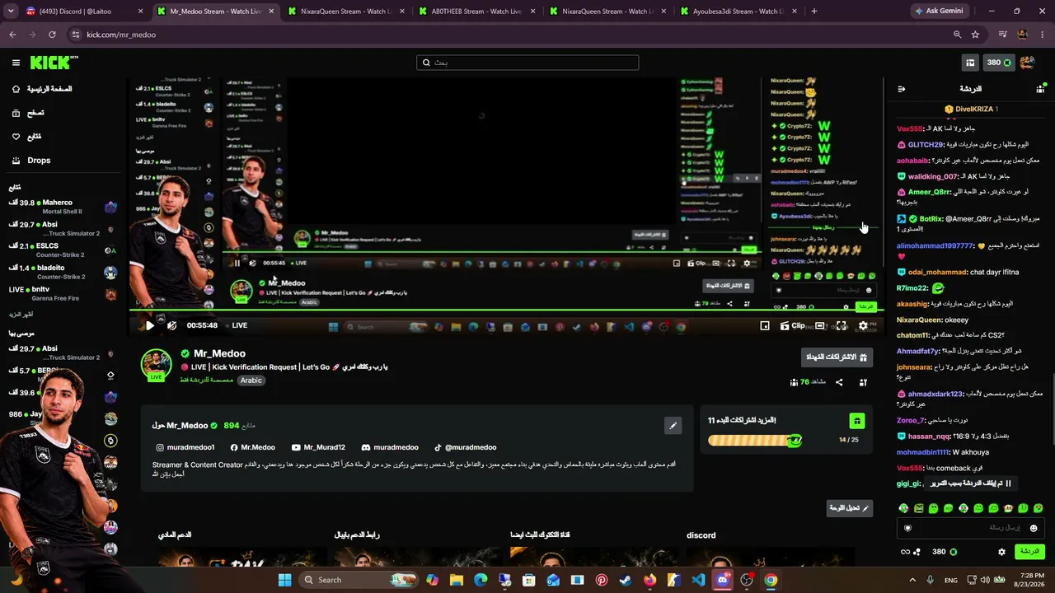This screenshot has width=1055, height=593.
Task: Open the bnltv live channel in sidebar
Action: [x=62, y=293]
